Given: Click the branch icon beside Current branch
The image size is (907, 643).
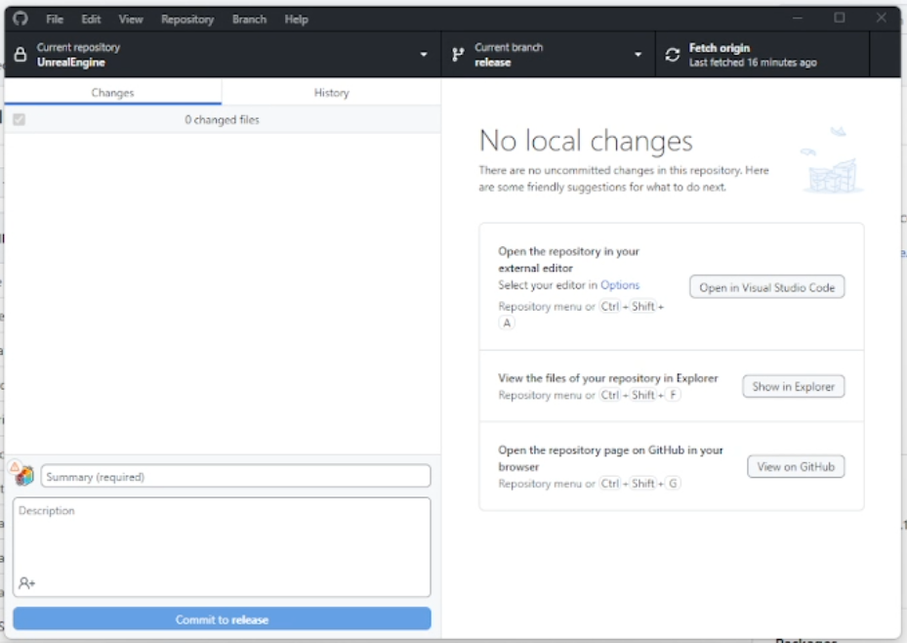Looking at the screenshot, I should 458,55.
